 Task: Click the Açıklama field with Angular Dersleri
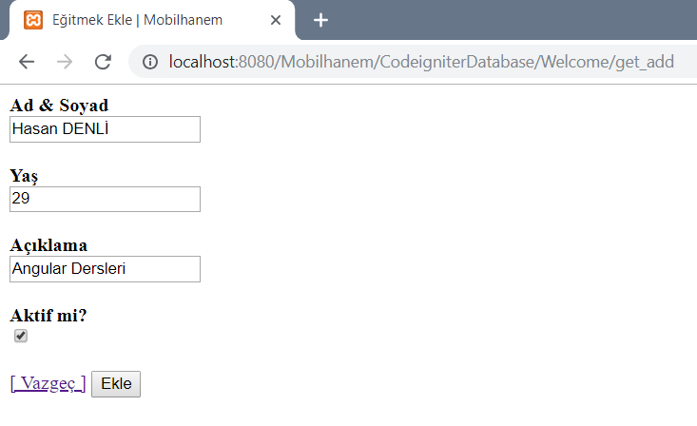coord(105,269)
